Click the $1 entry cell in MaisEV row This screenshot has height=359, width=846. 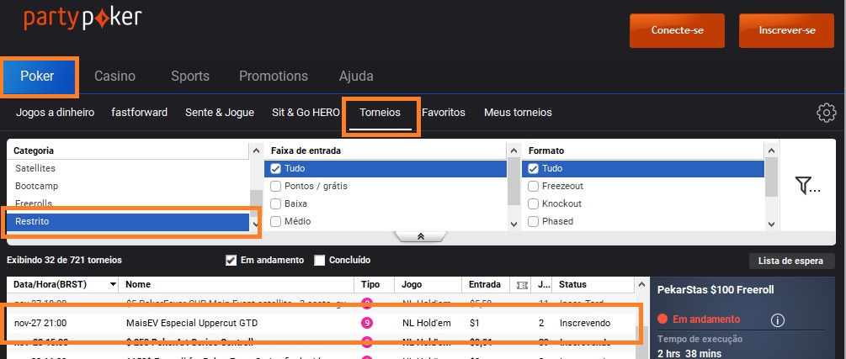[x=474, y=324]
